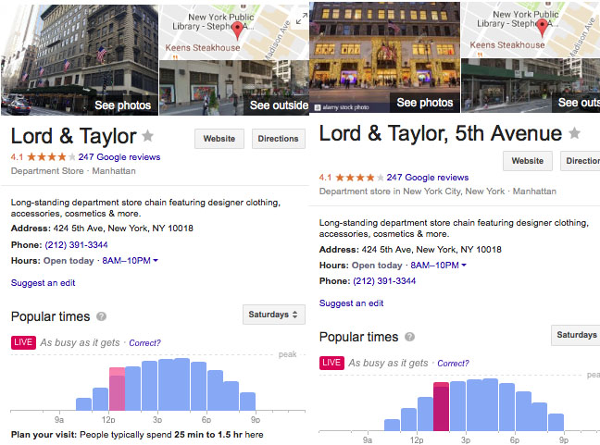Save Lord & Taylor, 5th Avenue with star icon
The height and width of the screenshot is (445, 600).
(x=574, y=133)
